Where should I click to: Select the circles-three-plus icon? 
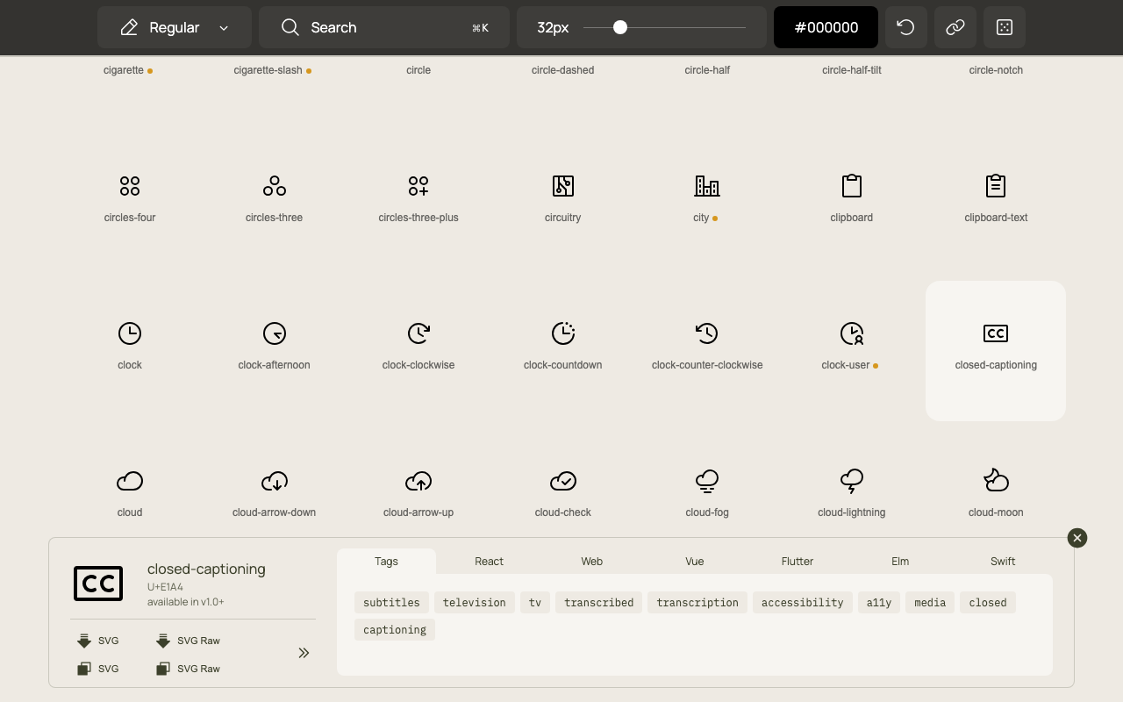click(x=418, y=186)
